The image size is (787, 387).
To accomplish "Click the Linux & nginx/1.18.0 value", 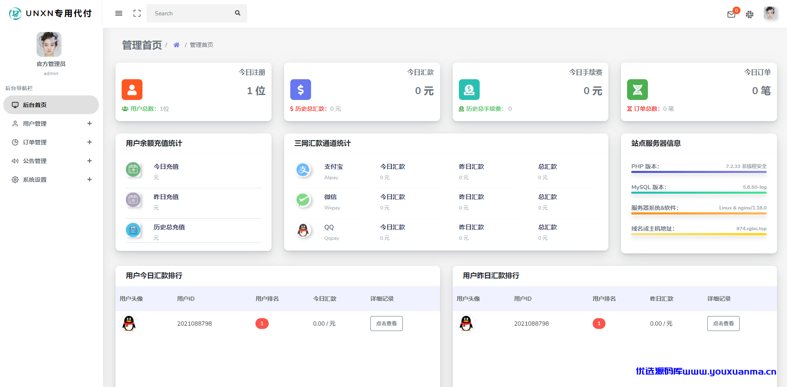I will coord(743,208).
